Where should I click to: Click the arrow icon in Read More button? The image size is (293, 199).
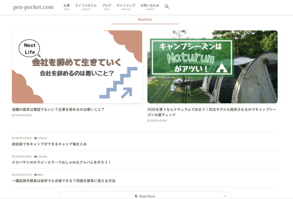[x=225, y=196]
